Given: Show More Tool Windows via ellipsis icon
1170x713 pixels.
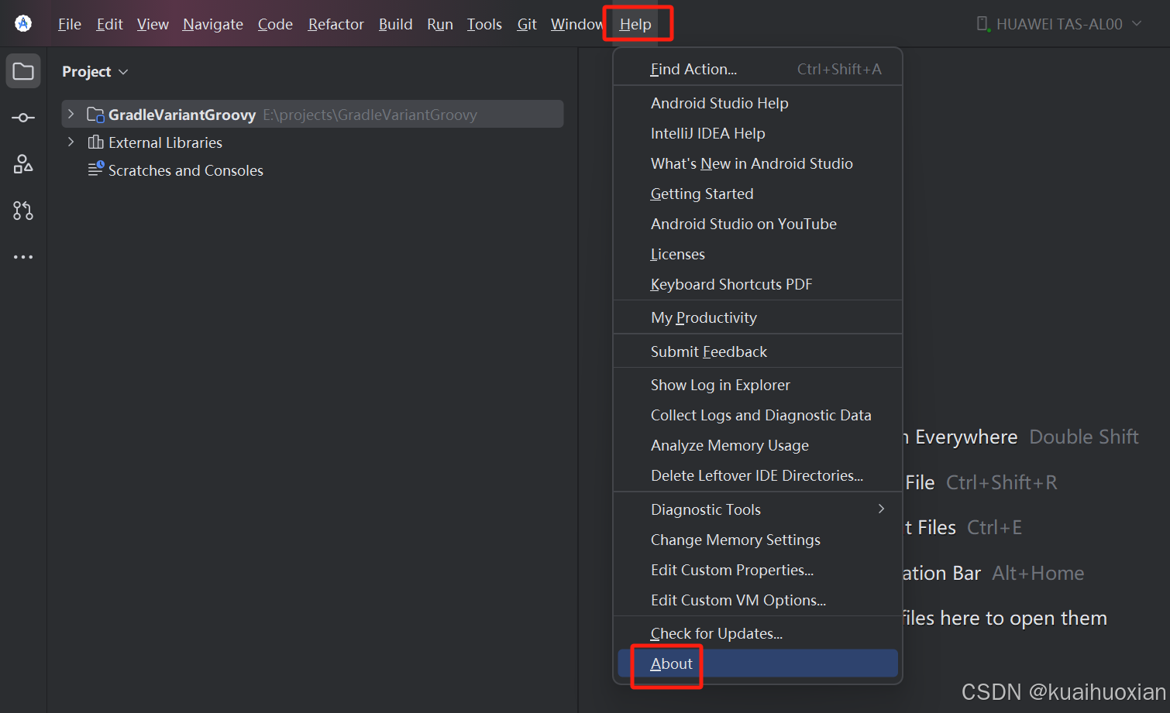Looking at the screenshot, I should point(23,256).
